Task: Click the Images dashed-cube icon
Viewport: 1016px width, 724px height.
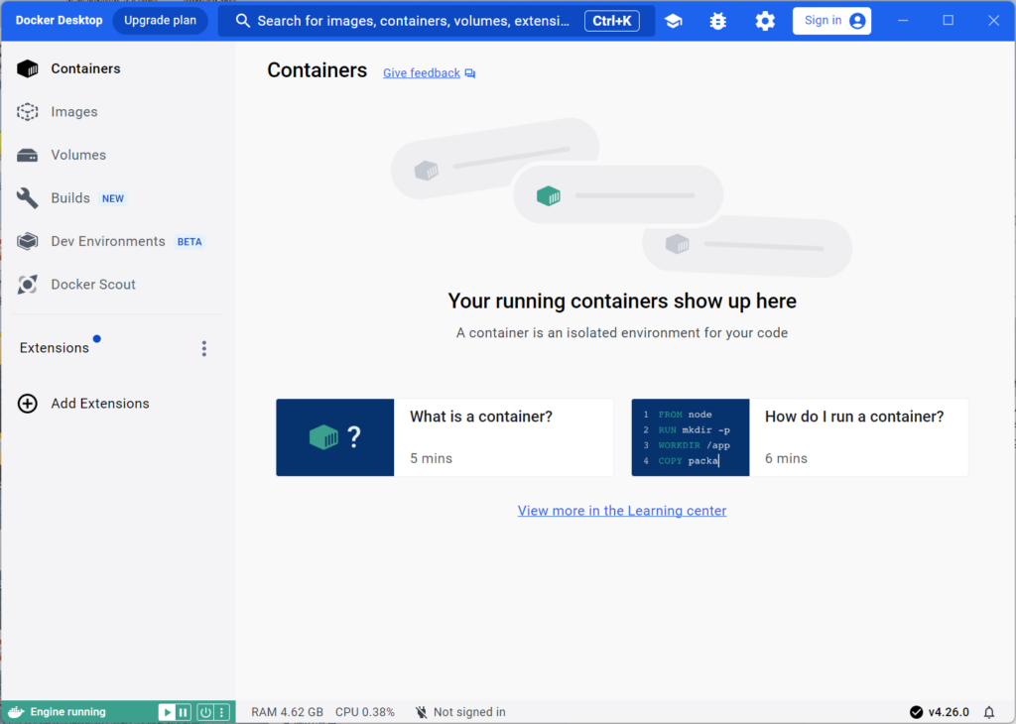Action: coord(27,112)
